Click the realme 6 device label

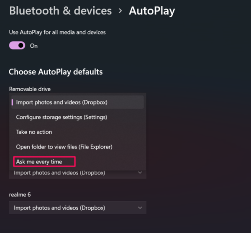20,195
